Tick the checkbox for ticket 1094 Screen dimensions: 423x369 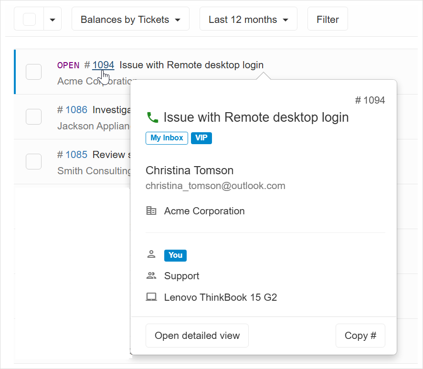point(33,72)
